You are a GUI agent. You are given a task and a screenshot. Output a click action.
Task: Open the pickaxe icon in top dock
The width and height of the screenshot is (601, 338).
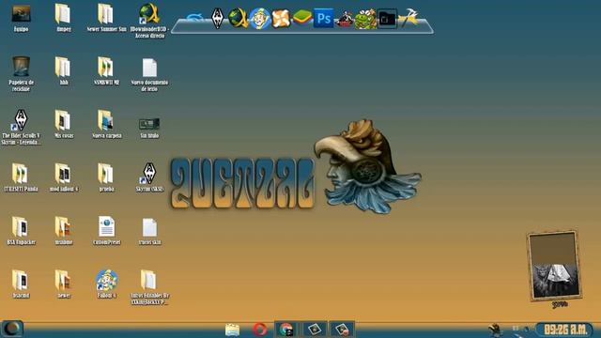[408, 18]
